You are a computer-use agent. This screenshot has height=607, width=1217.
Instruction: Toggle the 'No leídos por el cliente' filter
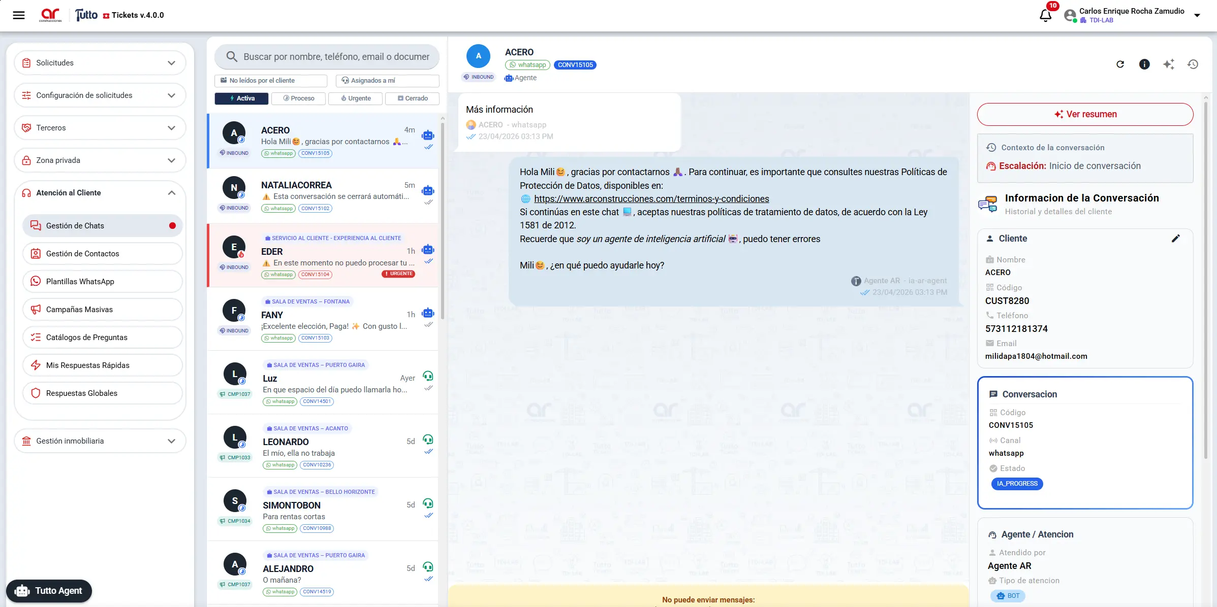click(x=271, y=81)
